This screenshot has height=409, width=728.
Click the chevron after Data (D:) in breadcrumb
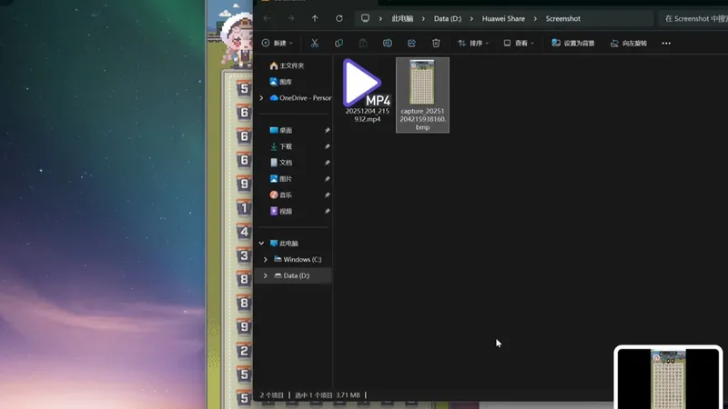tap(471, 18)
